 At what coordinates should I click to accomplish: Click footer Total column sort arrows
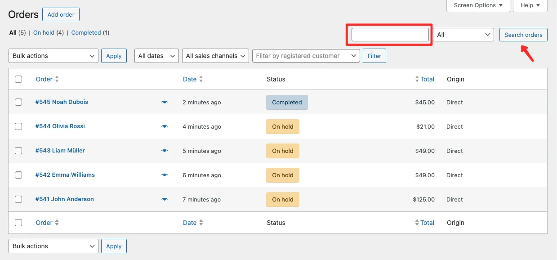(417, 223)
